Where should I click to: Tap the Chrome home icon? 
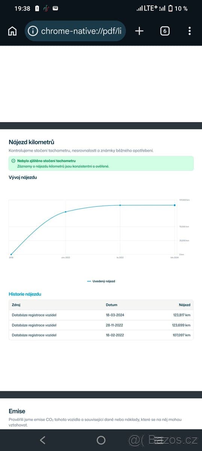coord(12,31)
